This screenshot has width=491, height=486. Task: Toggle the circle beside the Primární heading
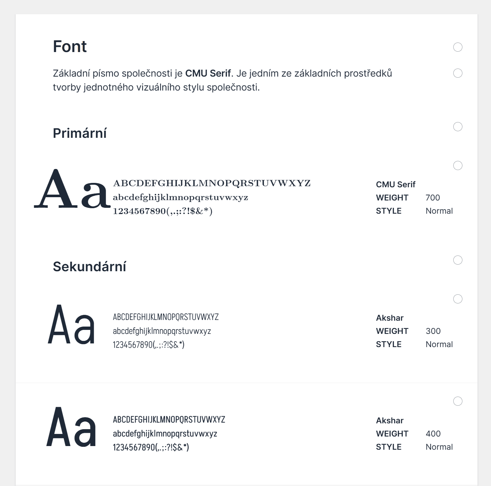click(458, 126)
